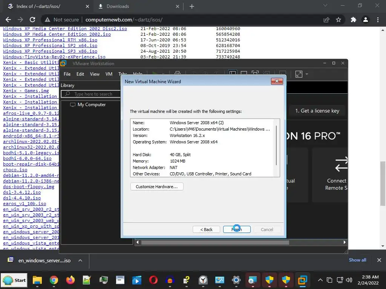Focus the Library search field
386x289 pixels.
90,94
